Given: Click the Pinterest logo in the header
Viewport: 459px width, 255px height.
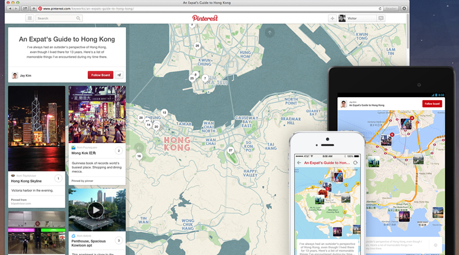Looking at the screenshot, I should pyautogui.click(x=205, y=18).
